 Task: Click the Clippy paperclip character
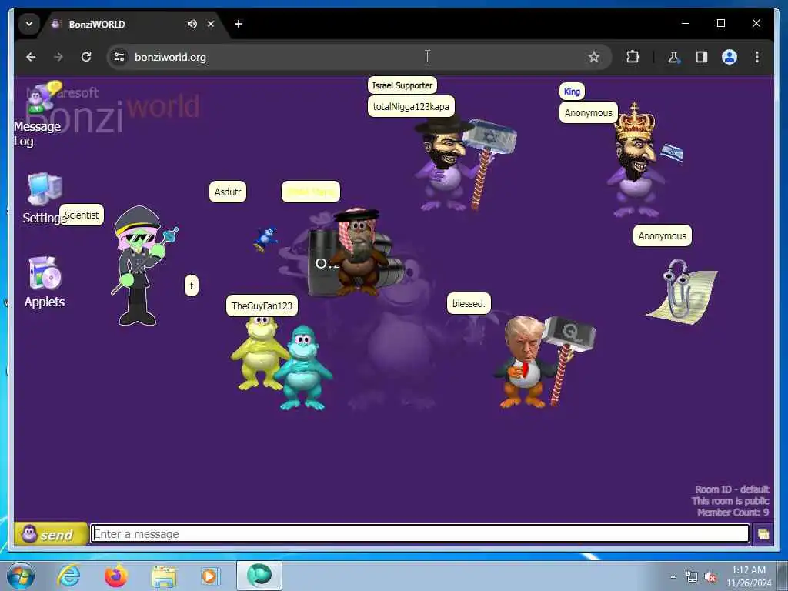point(682,292)
